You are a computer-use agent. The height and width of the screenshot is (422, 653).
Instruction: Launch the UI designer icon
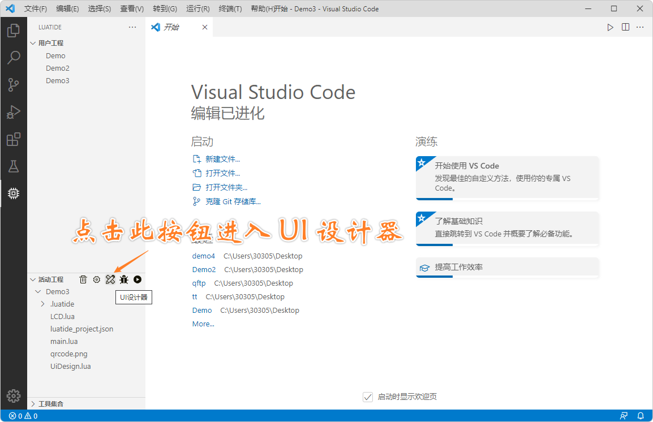[x=110, y=279]
